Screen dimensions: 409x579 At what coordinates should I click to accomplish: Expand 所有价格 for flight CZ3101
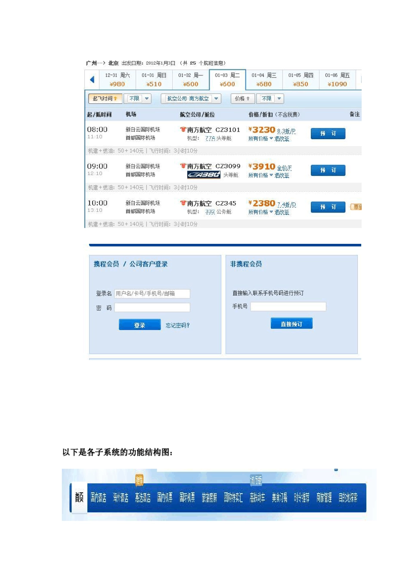pyautogui.click(x=260, y=139)
